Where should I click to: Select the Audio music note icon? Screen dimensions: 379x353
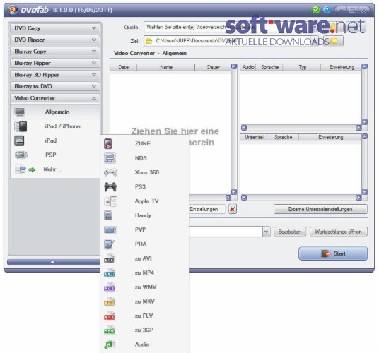pyautogui.click(x=110, y=345)
